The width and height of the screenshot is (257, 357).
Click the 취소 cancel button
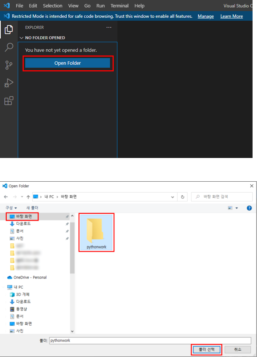238,349
